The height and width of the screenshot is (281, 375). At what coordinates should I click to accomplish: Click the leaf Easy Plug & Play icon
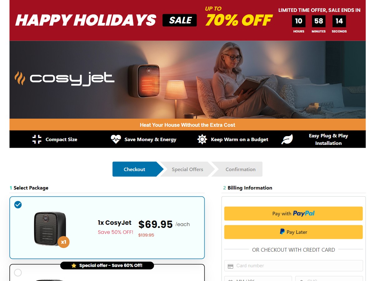pos(287,139)
